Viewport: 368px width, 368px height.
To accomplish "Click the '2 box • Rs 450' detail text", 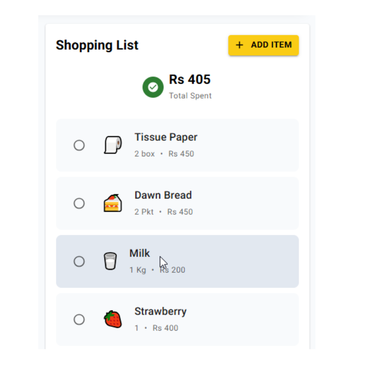I will tap(165, 154).
